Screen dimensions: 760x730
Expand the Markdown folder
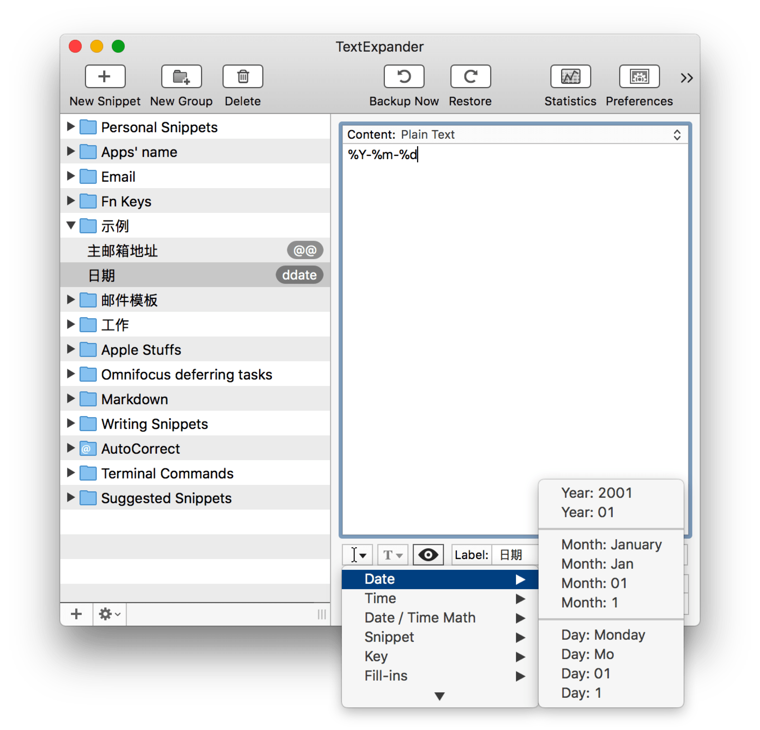(x=71, y=399)
